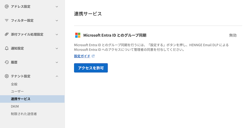251x128 pixels.
Task: Click the external link icon next to 設定ガイド
Action: coord(93,56)
